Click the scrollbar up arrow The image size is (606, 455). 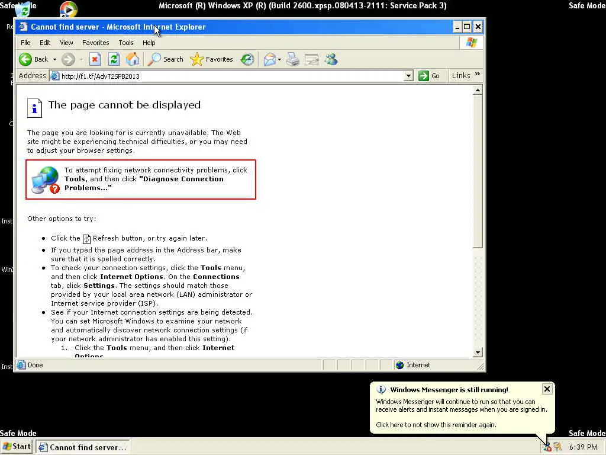[478, 91]
